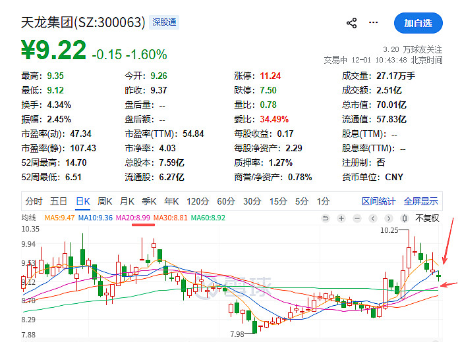Click the 量比 value 0.78
Viewport: 458px width, 342px height.
point(268,105)
